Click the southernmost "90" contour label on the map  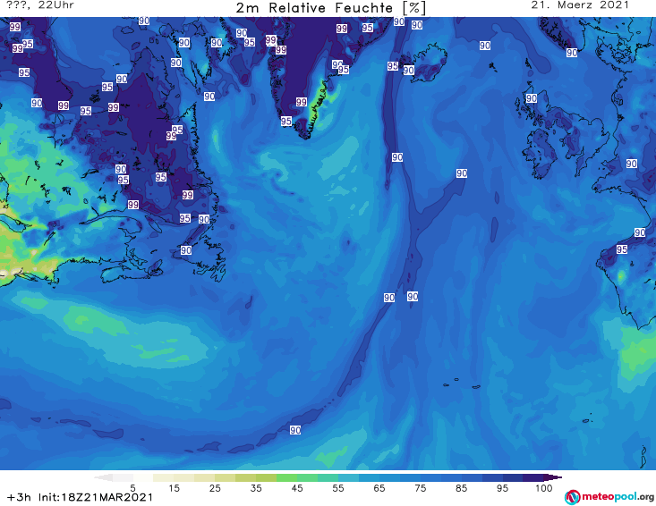[295, 430]
